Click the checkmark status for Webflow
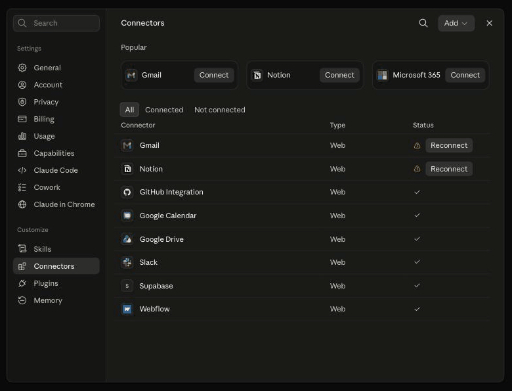 (417, 309)
